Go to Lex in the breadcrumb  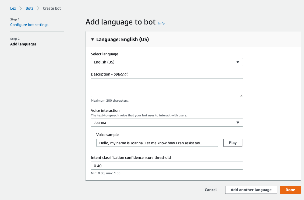[x=13, y=8]
